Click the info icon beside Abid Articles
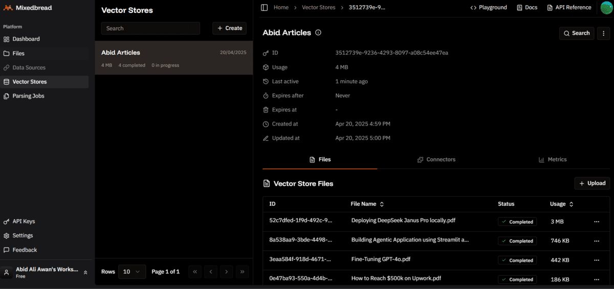Viewport: 614px width, 289px height. point(318,33)
